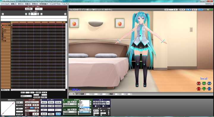Click next eye morph arrow beside まばたき
Image resolution: width=214 pixels, height=117 pixels.
pos(76,104)
